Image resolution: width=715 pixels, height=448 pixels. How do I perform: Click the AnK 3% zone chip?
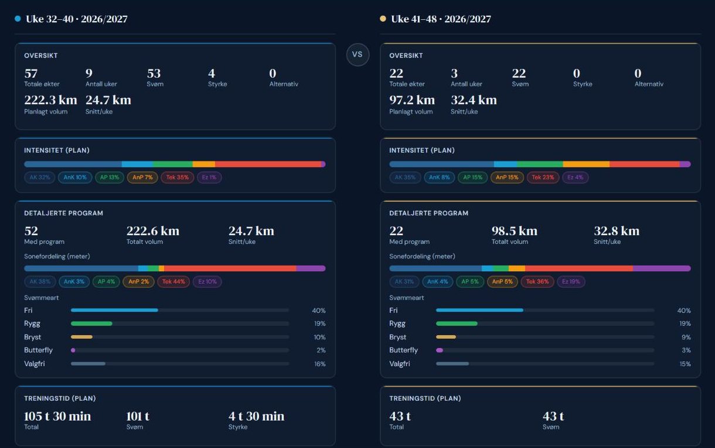[74, 281]
